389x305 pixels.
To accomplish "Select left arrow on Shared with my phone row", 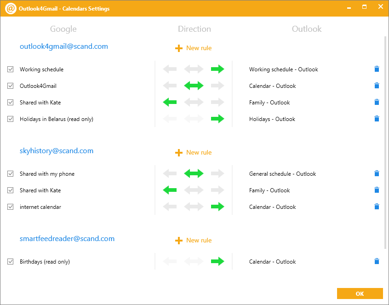I will coord(170,173).
